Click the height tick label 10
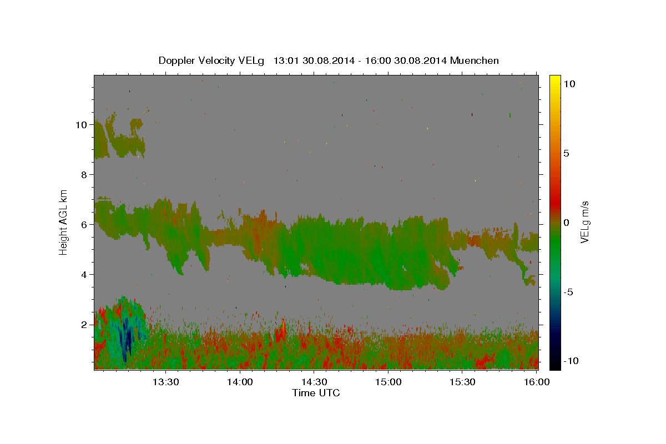The image size is (666, 444). pos(82,125)
